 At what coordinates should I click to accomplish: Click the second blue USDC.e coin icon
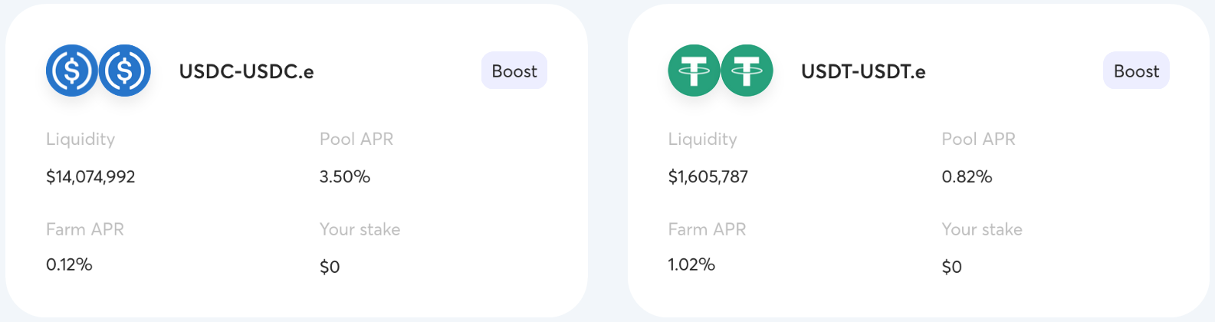125,71
